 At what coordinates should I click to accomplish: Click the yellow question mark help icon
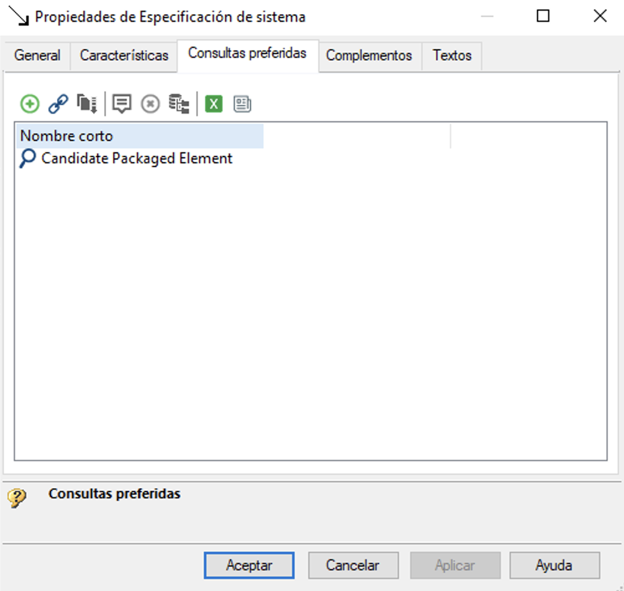(x=17, y=498)
